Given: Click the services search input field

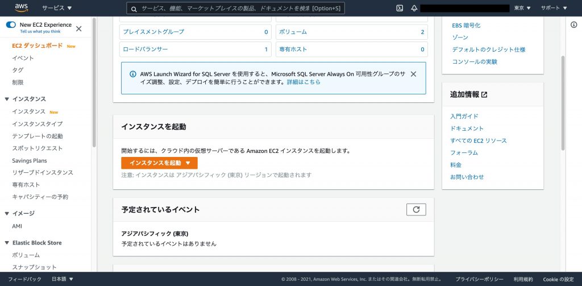Looking at the screenshot, I should [x=235, y=8].
